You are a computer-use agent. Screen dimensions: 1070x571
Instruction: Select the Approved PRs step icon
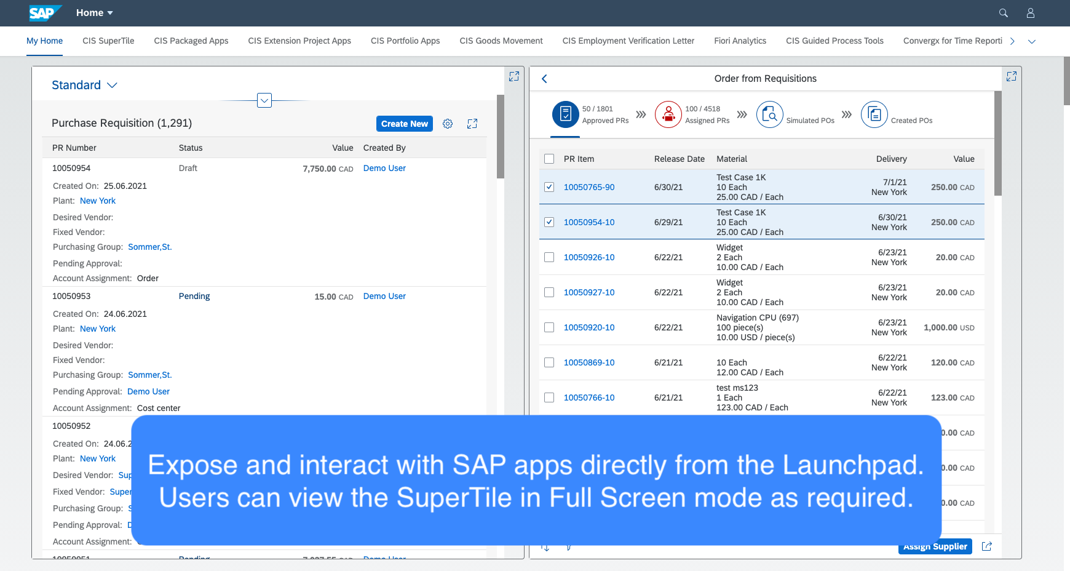tap(566, 114)
